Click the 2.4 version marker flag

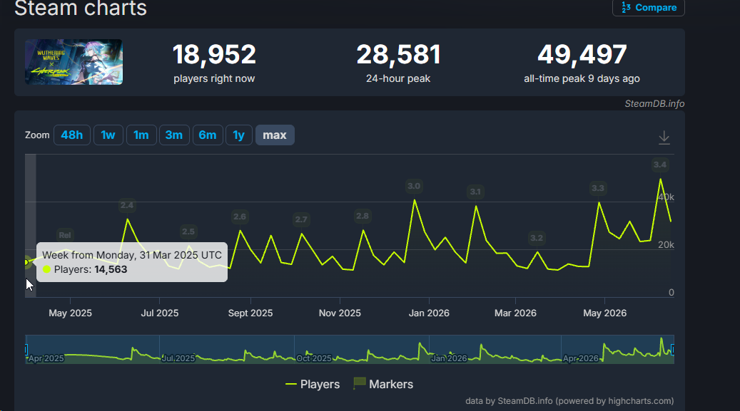pos(127,205)
